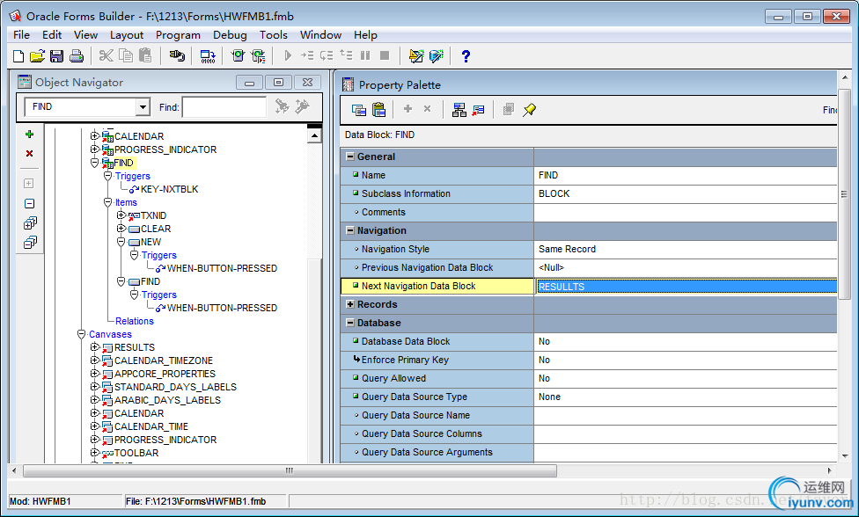Viewport: 859px width, 517px height.
Task: Click the Open folder icon
Action: 37,56
